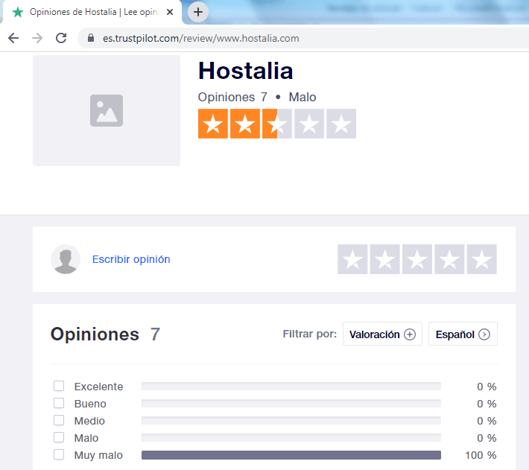The width and height of the screenshot is (529, 470).
Task: Click the browser back arrow
Action: [13, 38]
